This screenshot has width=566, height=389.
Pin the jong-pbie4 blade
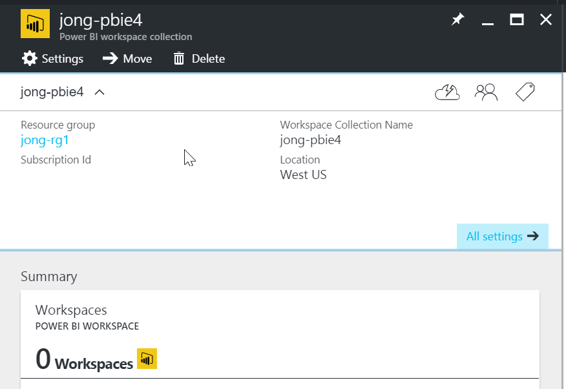pos(457,19)
